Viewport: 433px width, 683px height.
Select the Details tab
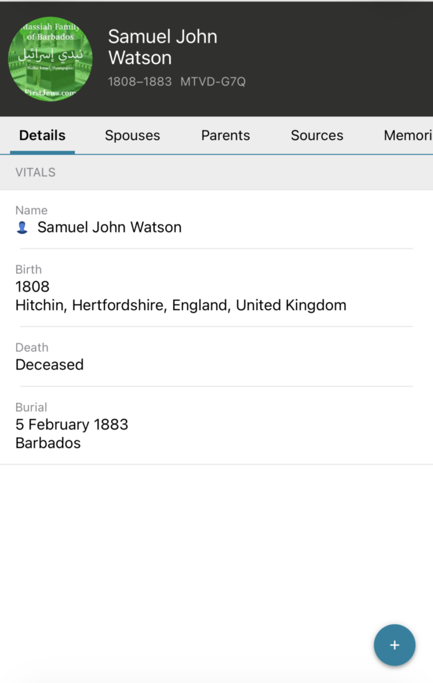click(42, 135)
